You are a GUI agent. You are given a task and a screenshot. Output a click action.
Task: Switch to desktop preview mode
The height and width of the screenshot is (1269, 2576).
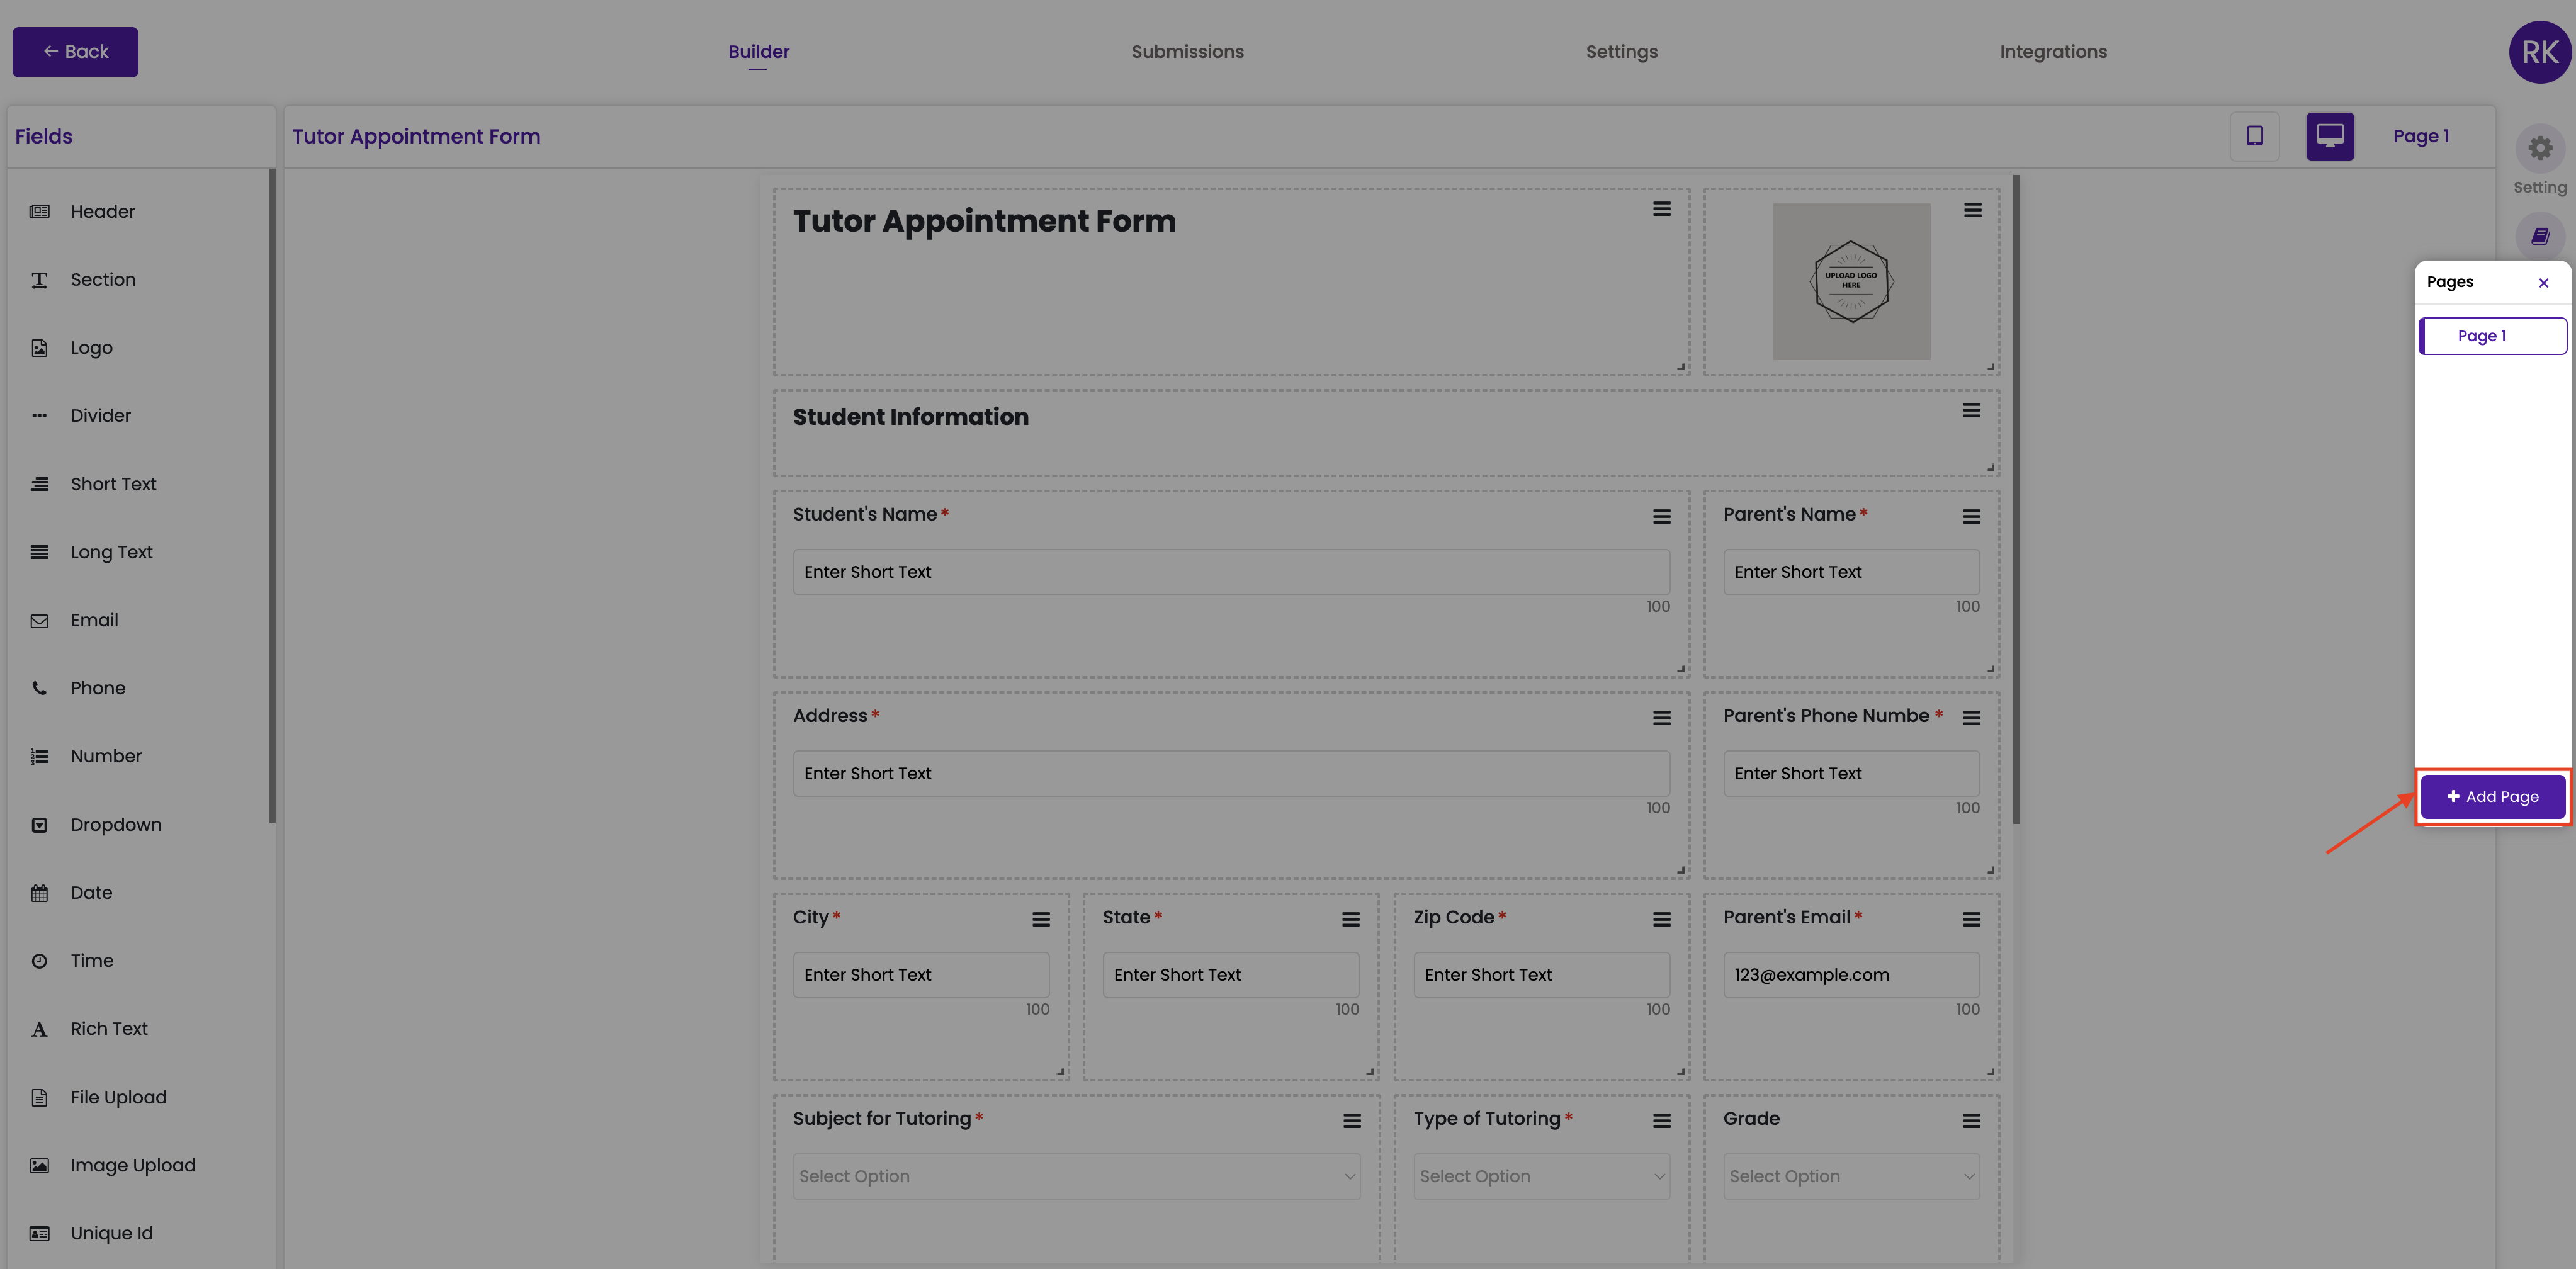(2330, 136)
